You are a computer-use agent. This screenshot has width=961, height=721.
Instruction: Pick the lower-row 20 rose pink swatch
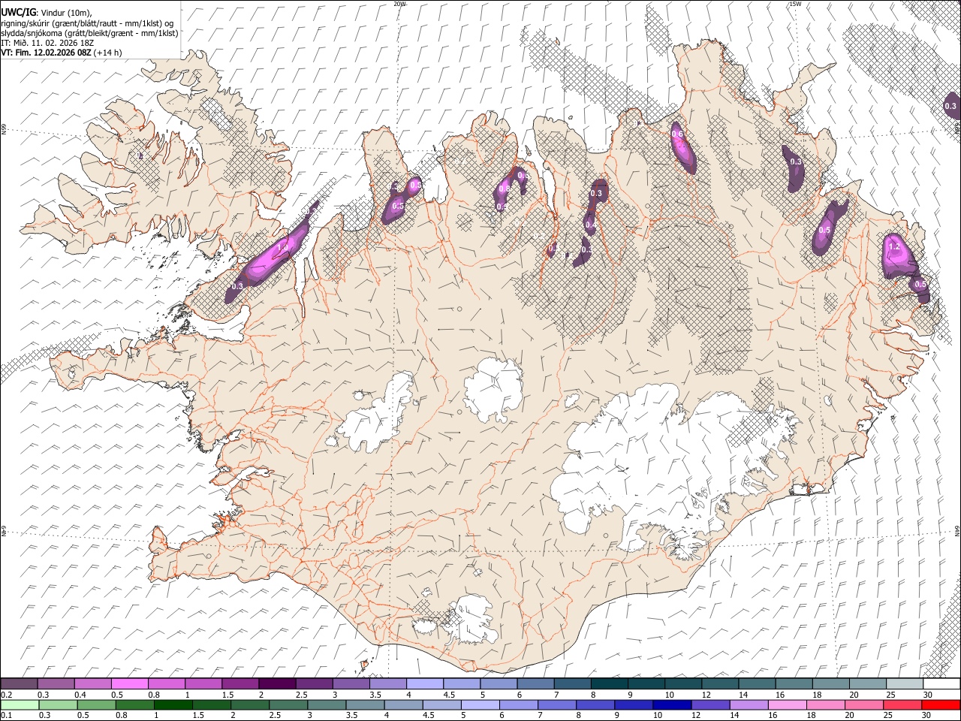pyautogui.click(x=863, y=704)
